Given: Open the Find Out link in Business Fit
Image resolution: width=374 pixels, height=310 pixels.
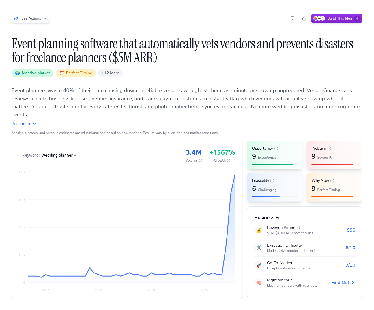Looking at the screenshot, I should pos(342,283).
